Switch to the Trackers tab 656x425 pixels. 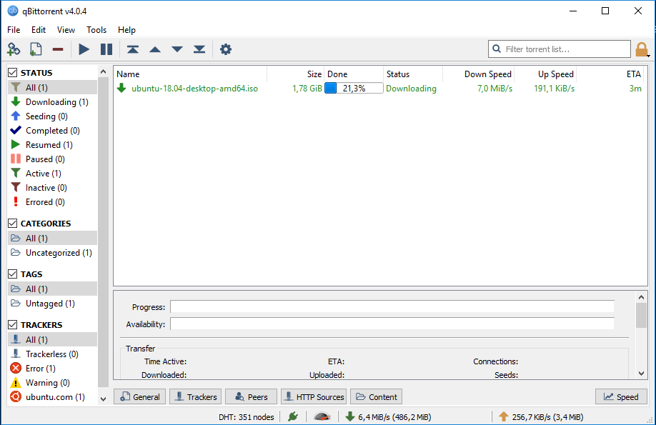(x=195, y=396)
